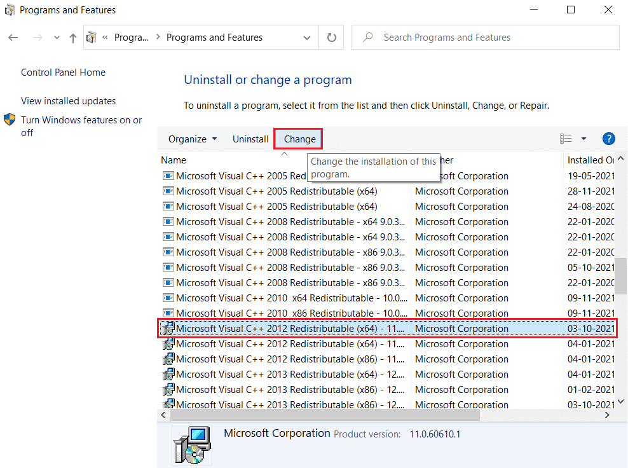The width and height of the screenshot is (628, 468).
Task: Select the 2005 Redistributable (x64) dated 28-11-2021
Action: [387, 191]
